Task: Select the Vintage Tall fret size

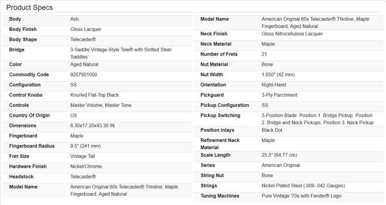Action: [x=83, y=156]
